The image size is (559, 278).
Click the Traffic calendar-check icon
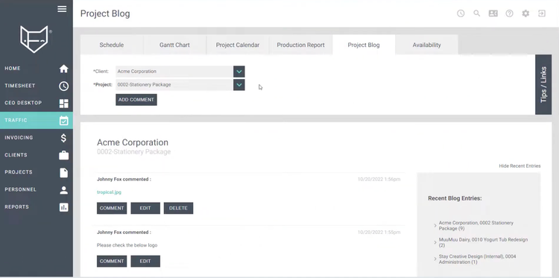click(64, 121)
